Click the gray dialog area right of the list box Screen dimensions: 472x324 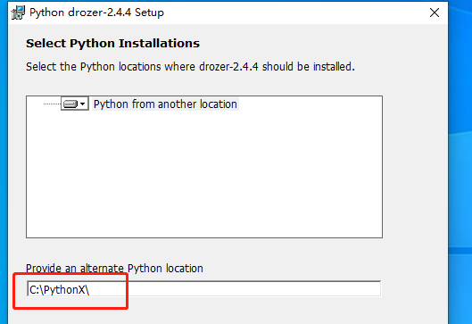click(415, 167)
